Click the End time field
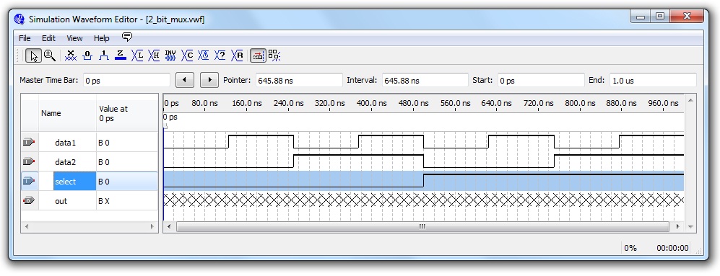720x276 pixels. pos(653,80)
